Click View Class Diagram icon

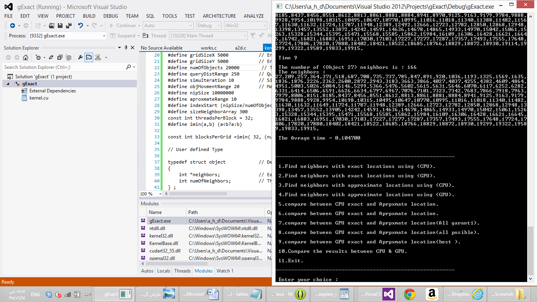[x=97, y=57]
